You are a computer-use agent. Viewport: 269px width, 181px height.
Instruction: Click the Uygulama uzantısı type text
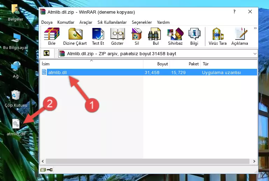pyautogui.click(x=221, y=72)
